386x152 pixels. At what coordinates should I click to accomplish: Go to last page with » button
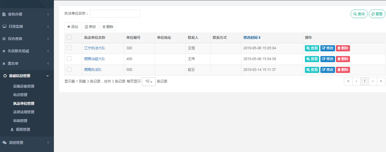(x=381, y=81)
